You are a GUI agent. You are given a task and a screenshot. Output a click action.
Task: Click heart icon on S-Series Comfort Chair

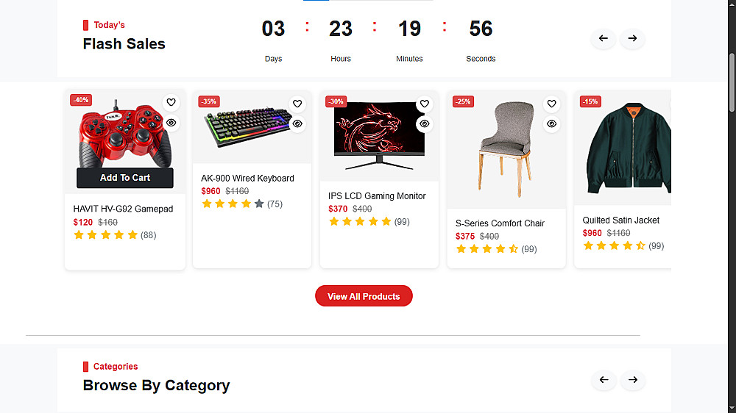pyautogui.click(x=551, y=104)
